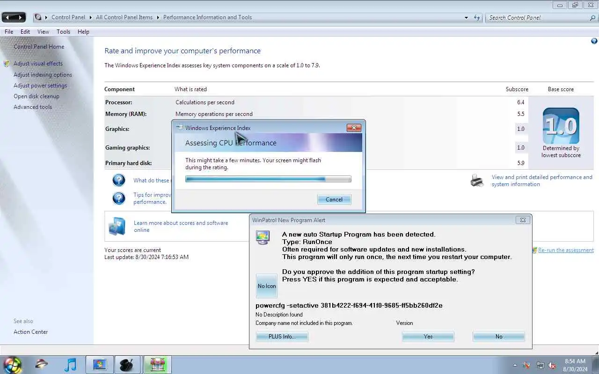The image size is (599, 374).
Task: Click help icon beside 'What do these' link
Action: (x=119, y=180)
